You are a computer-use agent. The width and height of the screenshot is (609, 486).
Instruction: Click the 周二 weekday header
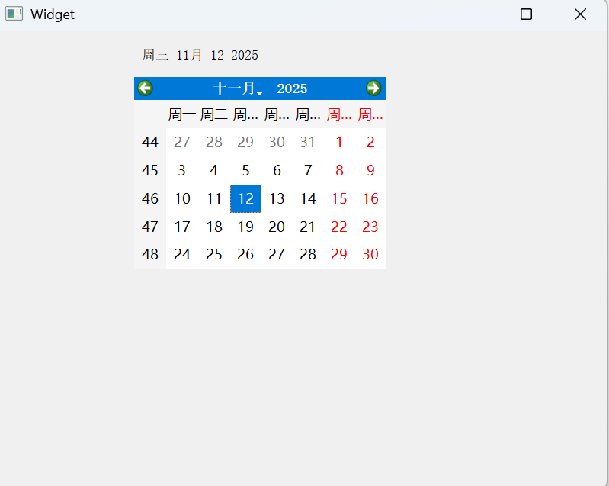pyautogui.click(x=214, y=114)
